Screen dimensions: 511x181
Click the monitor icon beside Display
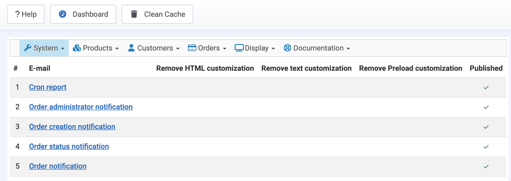239,48
